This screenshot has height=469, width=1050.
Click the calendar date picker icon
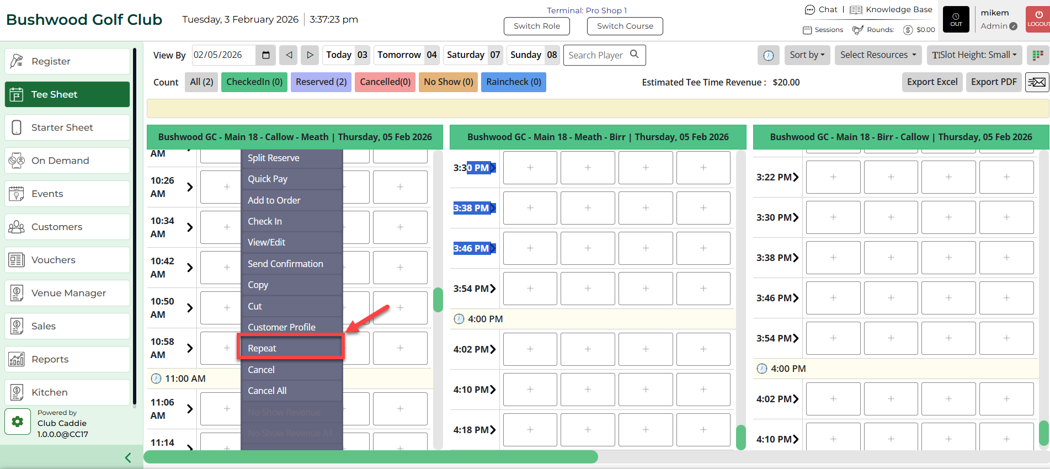[x=266, y=55]
